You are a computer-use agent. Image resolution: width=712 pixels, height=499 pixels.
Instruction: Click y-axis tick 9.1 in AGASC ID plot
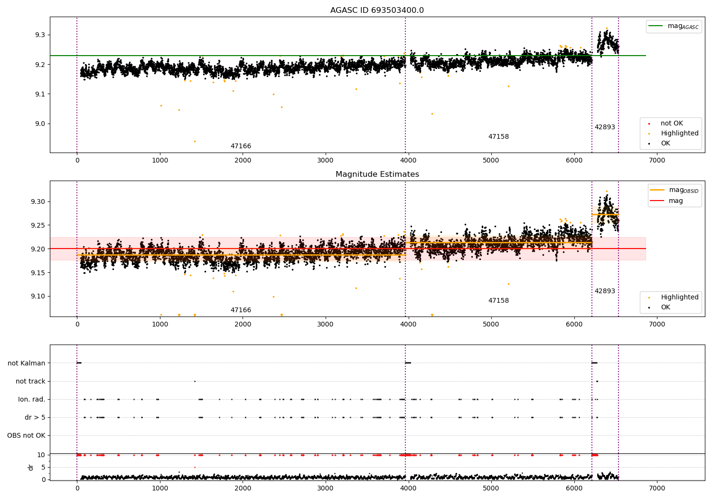point(40,94)
